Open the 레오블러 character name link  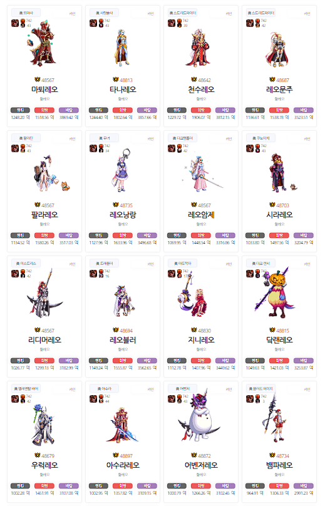pos(123,340)
